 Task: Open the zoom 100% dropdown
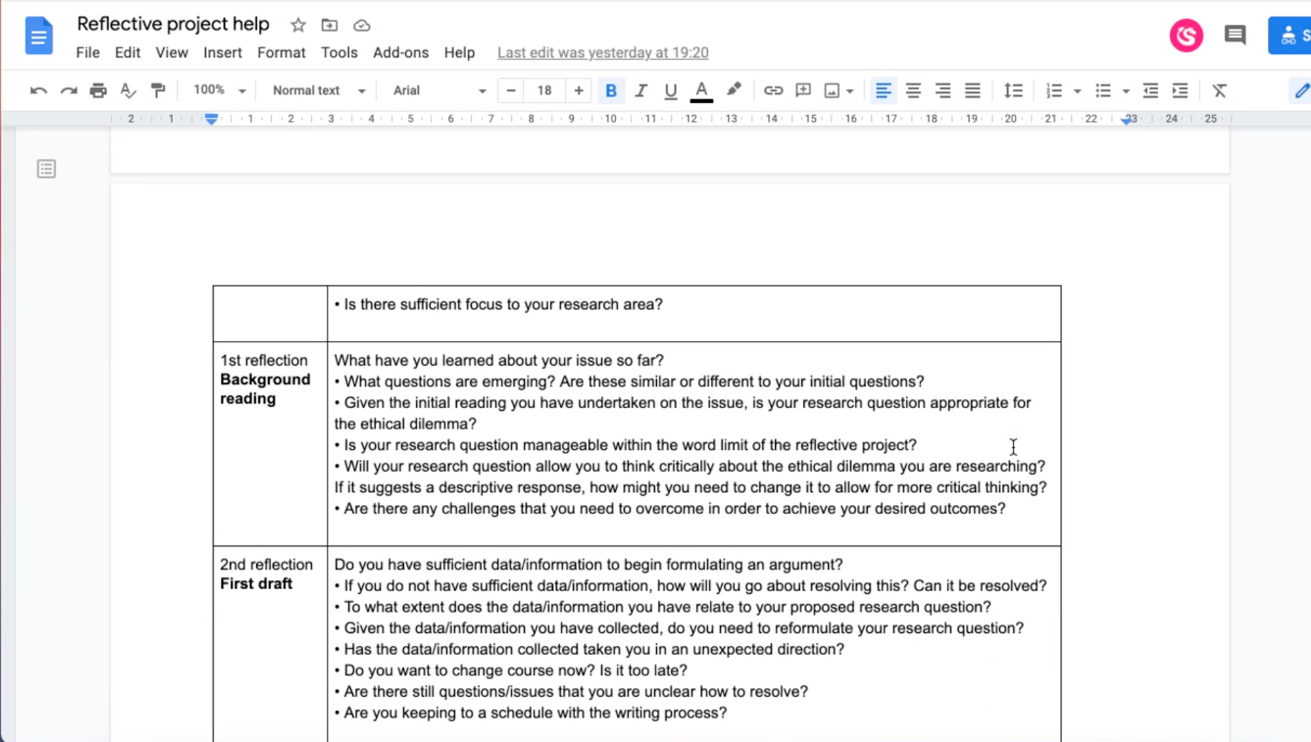(x=219, y=90)
